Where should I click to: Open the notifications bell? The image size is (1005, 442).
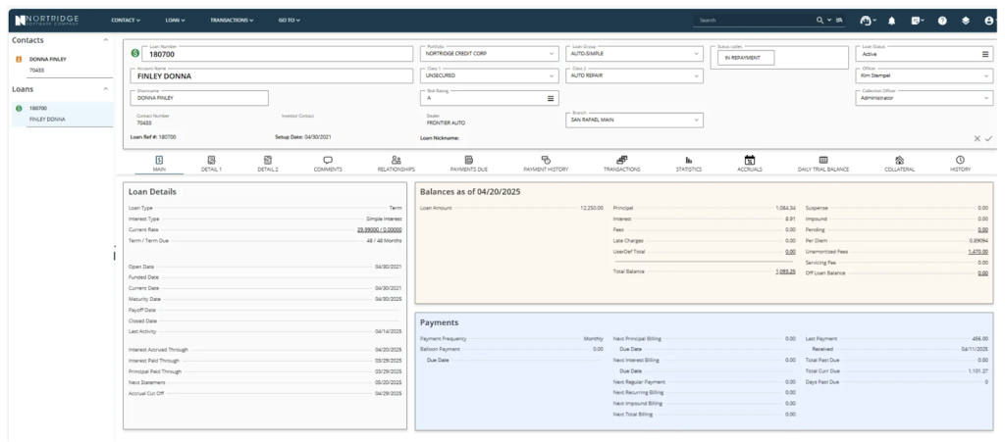coord(891,21)
